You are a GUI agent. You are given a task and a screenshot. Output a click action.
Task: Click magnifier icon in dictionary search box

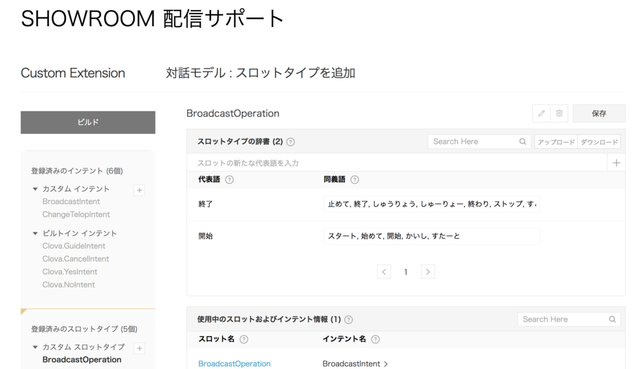pos(523,141)
